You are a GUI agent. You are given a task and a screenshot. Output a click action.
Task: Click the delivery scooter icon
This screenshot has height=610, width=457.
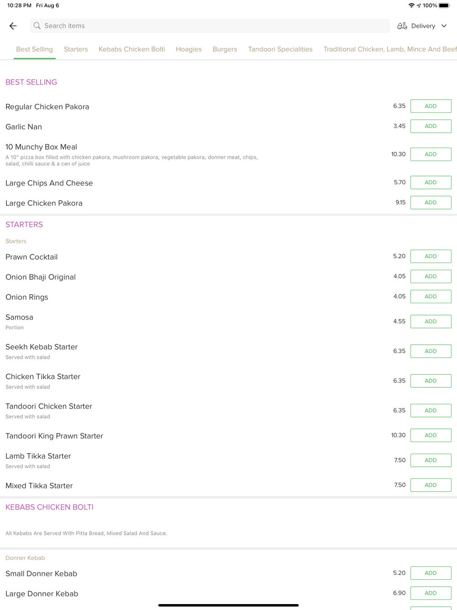tap(402, 26)
